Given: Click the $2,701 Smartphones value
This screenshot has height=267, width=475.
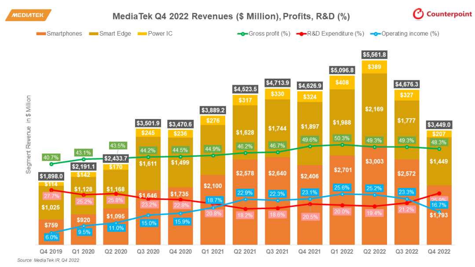Looking at the screenshot, I should click(x=342, y=170).
